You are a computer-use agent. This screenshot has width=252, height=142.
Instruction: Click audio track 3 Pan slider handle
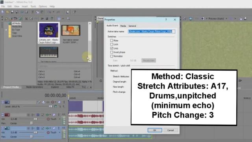pyautogui.click(x=31, y=136)
